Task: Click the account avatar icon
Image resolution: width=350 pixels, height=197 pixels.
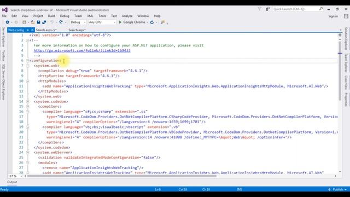Action: click(346, 16)
